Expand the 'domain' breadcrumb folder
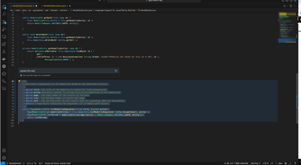Screen dimensions: 301x165 click(x=54, y=10)
